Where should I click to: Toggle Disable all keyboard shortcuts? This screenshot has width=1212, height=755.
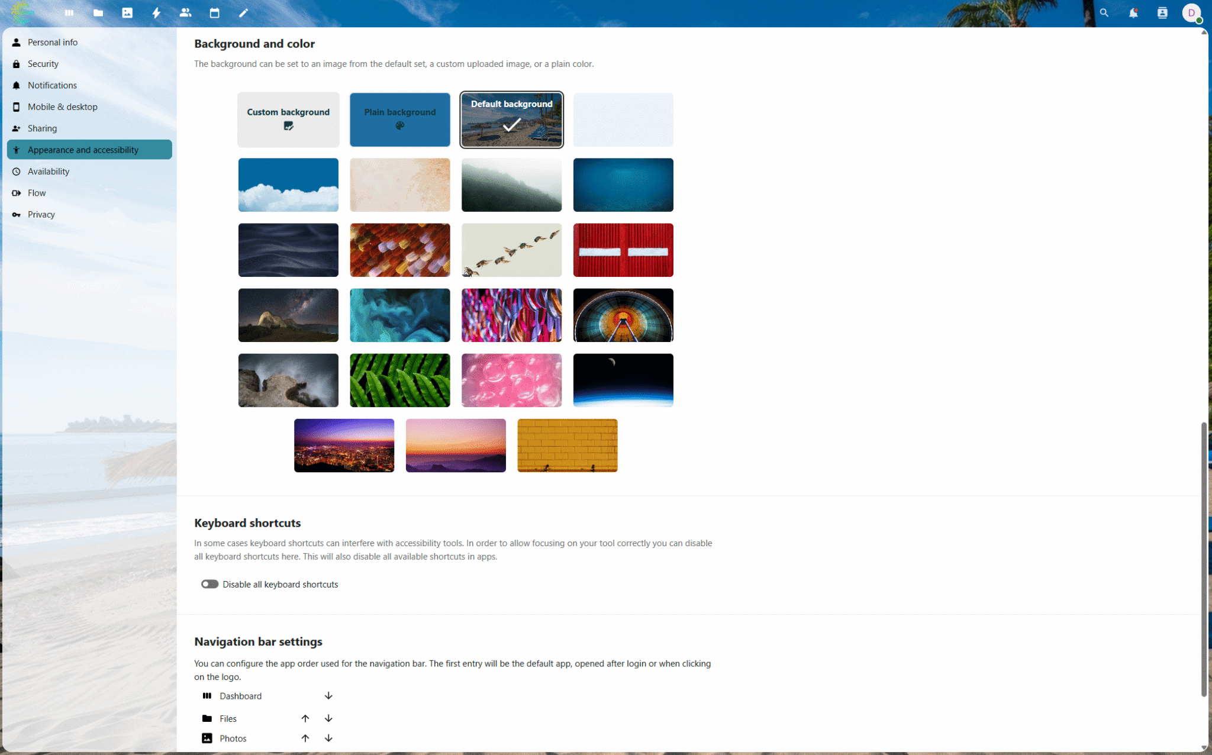(x=209, y=584)
